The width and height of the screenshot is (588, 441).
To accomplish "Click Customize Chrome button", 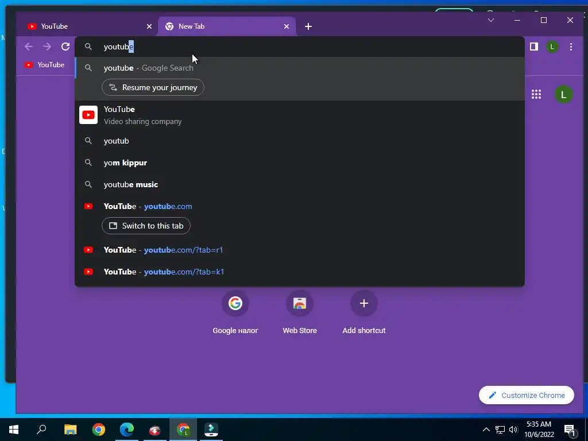I will pos(526,395).
